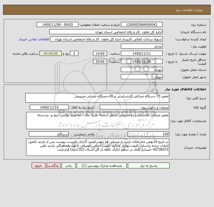Click the label تاریخ و ساعت اعلان عمومی

[99, 25]
